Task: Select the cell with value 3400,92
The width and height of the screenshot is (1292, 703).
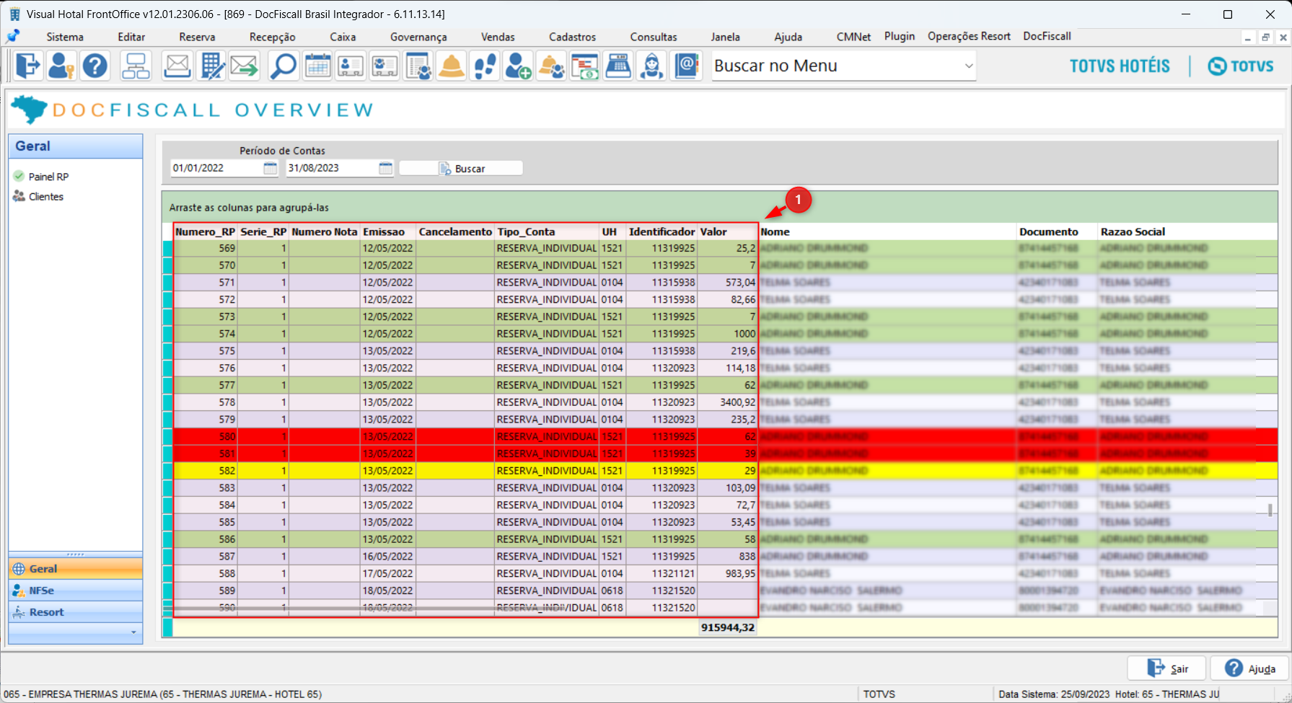Action: (727, 402)
